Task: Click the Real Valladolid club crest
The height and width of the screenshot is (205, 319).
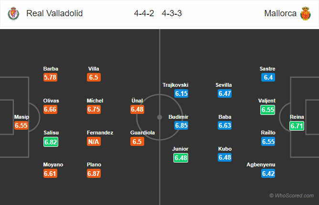Action: click(x=12, y=13)
